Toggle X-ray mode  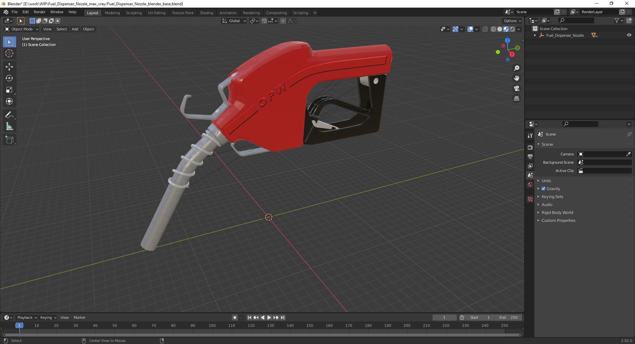(485, 29)
